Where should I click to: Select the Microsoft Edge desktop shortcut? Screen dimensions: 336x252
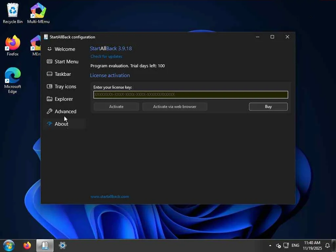pos(13,80)
